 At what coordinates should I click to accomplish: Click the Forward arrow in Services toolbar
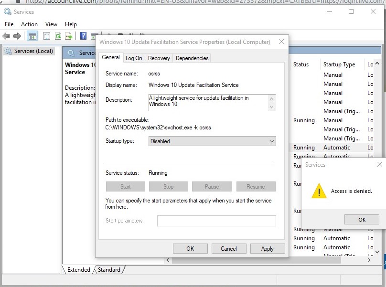17,36
